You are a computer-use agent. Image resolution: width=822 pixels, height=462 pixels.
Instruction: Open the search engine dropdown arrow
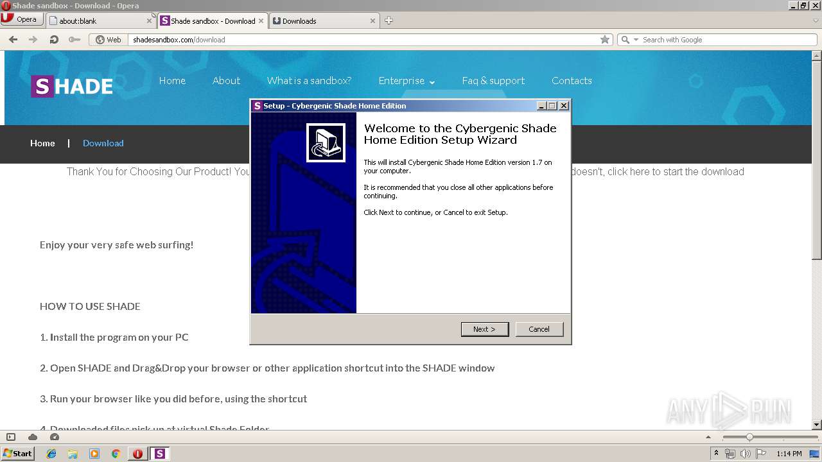click(x=636, y=40)
